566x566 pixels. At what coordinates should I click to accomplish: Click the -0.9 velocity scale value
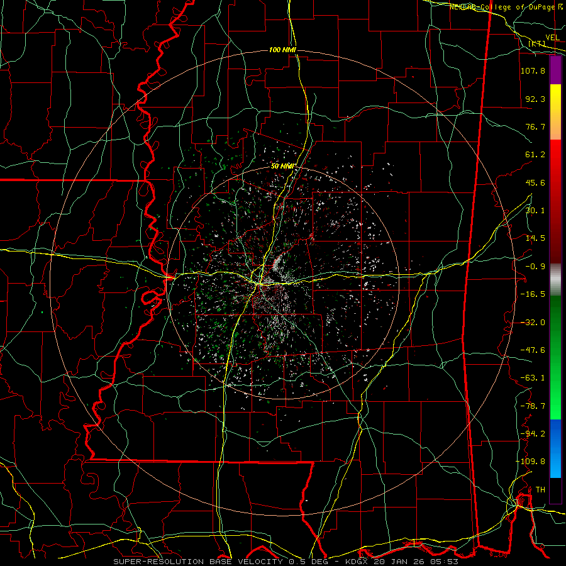535,267
